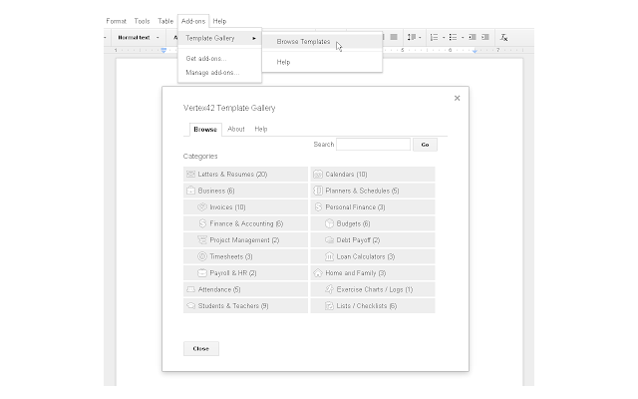Image resolution: width=638 pixels, height=399 pixels.
Task: Open the Normal text style dropdown
Action: pyautogui.click(x=139, y=38)
